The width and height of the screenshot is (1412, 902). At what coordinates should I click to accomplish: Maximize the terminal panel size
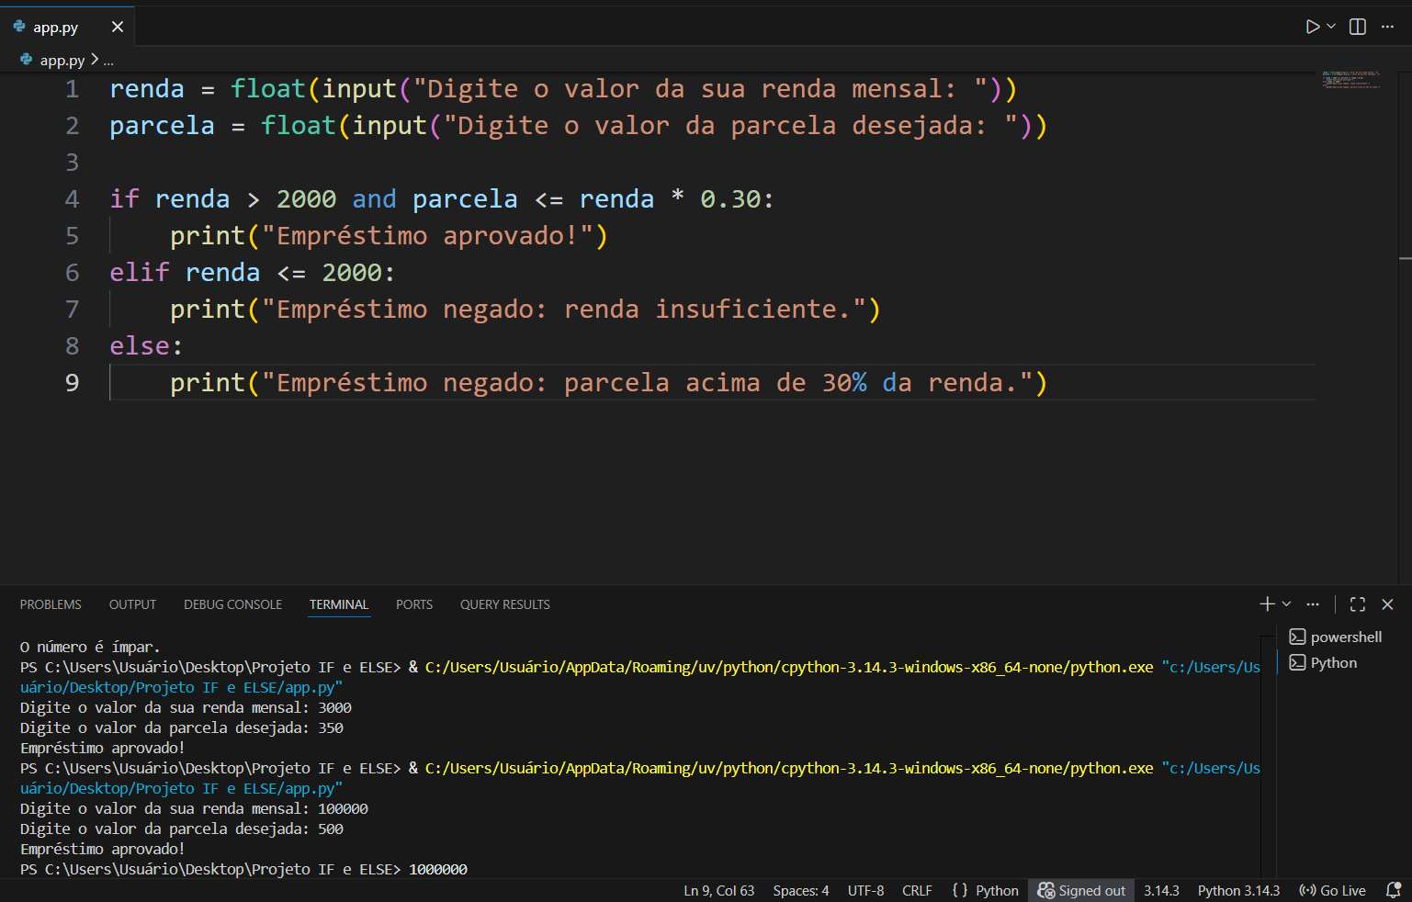coord(1357,603)
